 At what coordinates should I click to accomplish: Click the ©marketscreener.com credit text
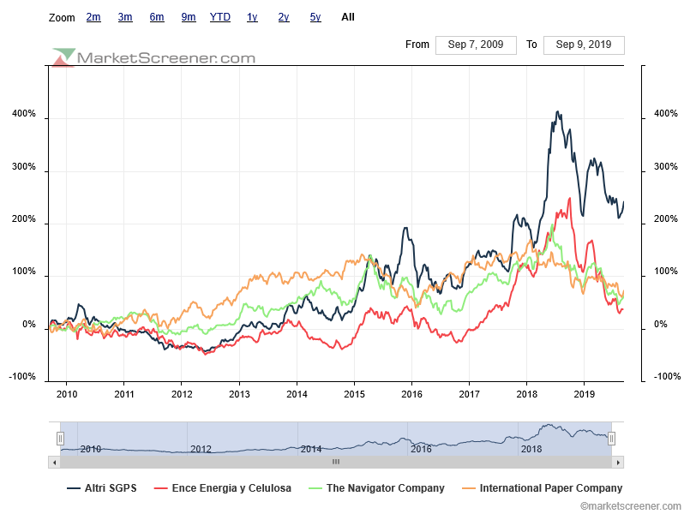click(x=630, y=506)
